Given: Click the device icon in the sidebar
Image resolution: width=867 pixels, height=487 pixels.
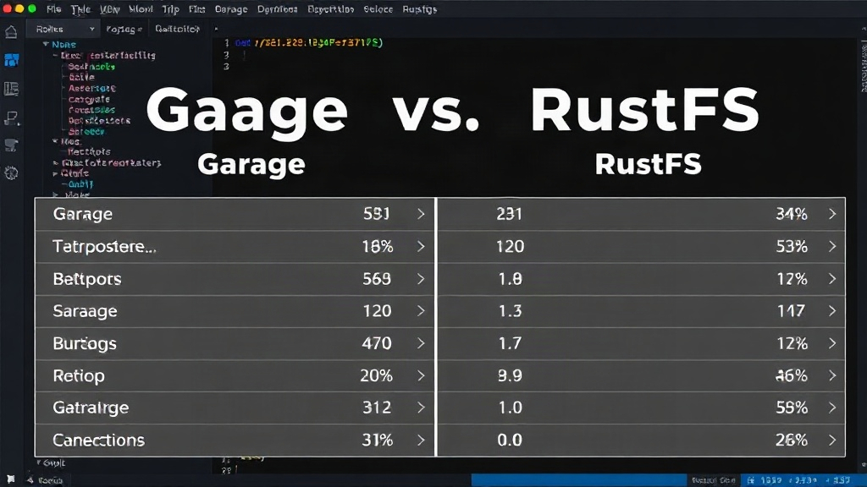Looking at the screenshot, I should (11, 118).
